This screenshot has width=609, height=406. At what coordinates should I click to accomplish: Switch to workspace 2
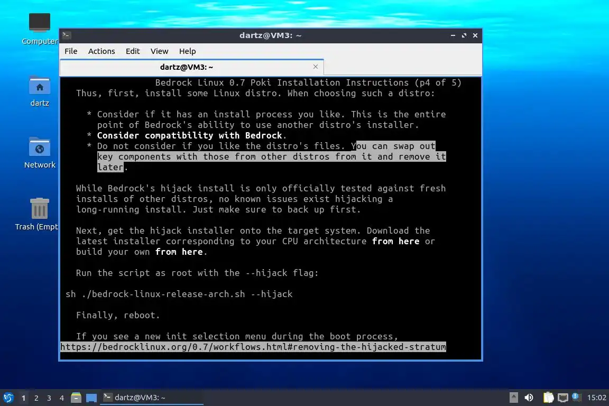tap(36, 398)
